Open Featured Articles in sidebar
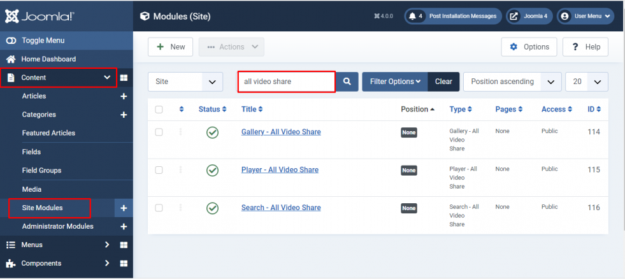The width and height of the screenshot is (625, 279). click(x=48, y=132)
